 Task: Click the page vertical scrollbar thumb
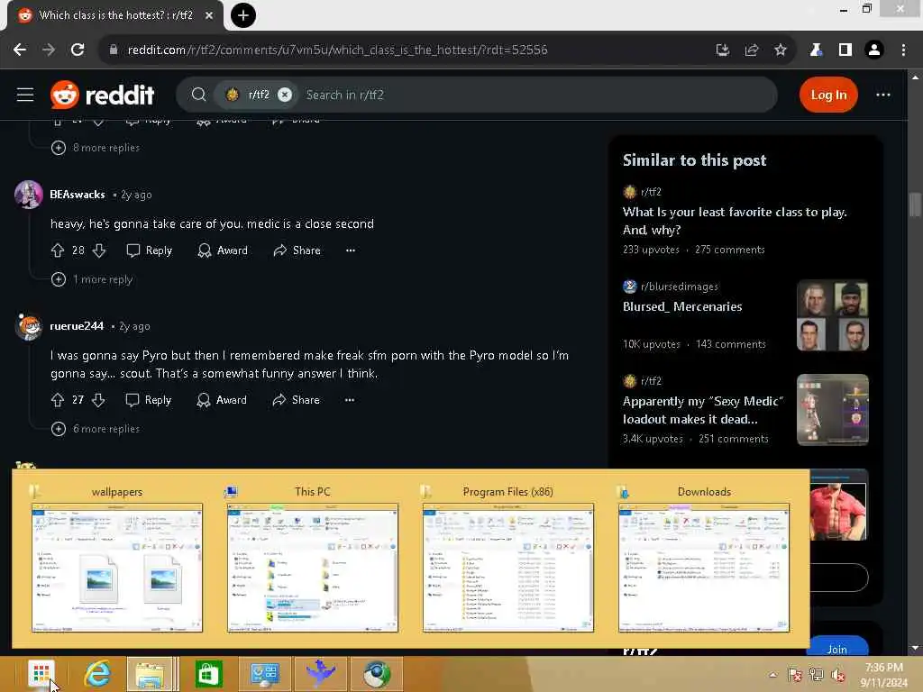point(915,205)
